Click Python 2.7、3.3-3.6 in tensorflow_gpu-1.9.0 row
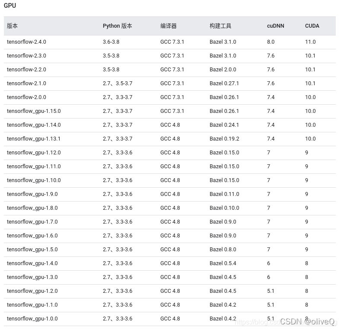 (x=118, y=194)
